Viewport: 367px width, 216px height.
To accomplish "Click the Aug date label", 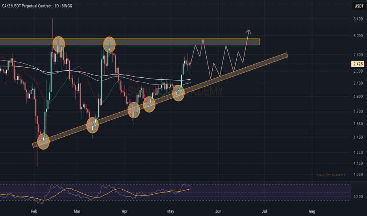I will 312,211.
